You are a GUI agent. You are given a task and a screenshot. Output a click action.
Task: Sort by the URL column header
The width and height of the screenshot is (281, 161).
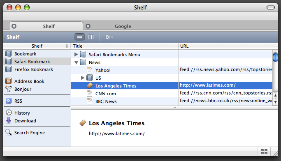(x=228, y=46)
